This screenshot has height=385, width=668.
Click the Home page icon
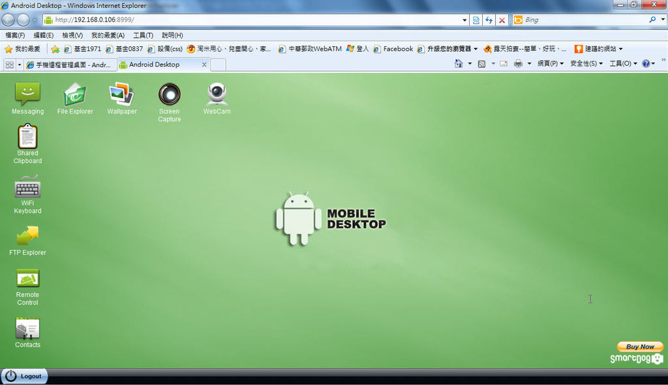tap(459, 63)
